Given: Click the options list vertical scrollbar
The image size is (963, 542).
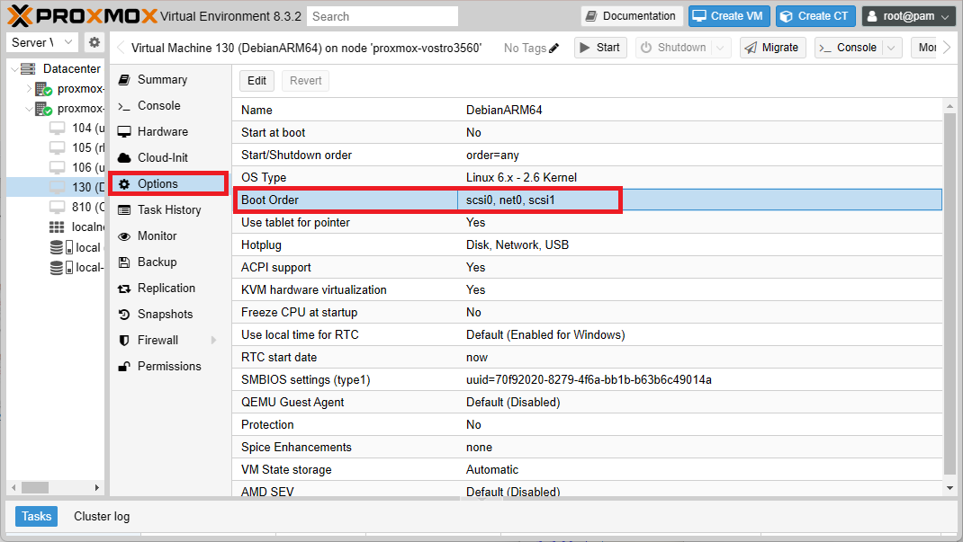Looking at the screenshot, I should 949,294.
